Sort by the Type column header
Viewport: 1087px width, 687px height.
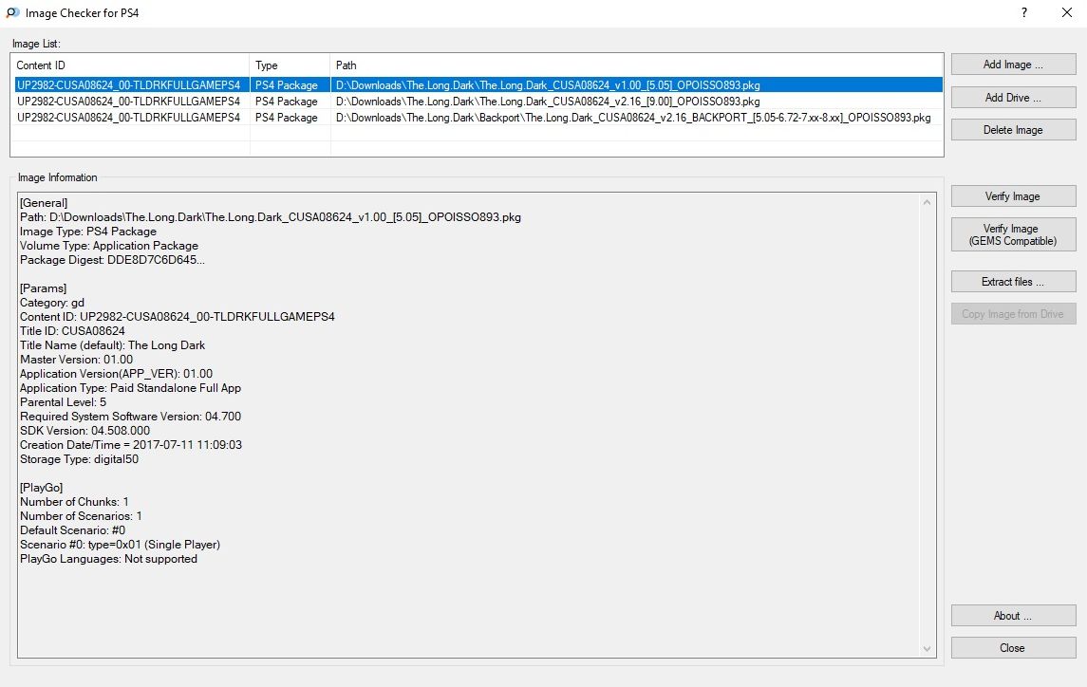[x=290, y=65]
